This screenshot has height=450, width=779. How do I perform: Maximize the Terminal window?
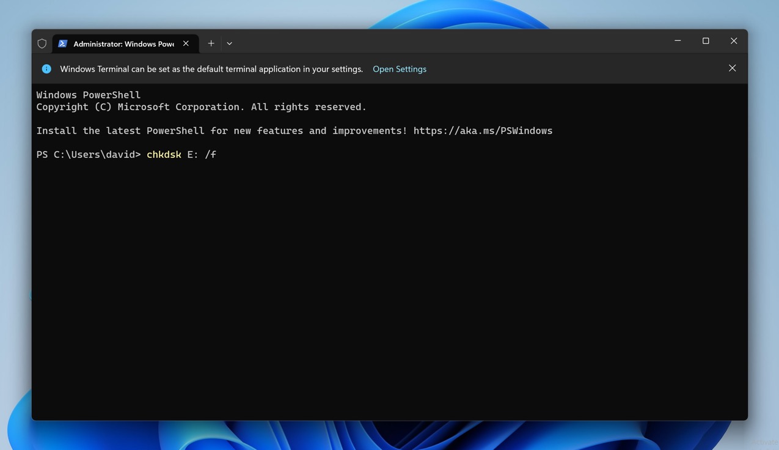[706, 41]
